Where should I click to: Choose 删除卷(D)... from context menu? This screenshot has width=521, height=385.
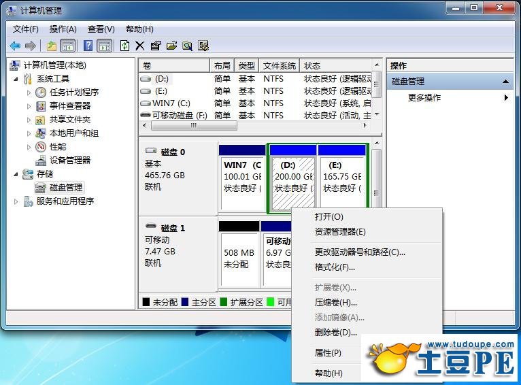367,333
